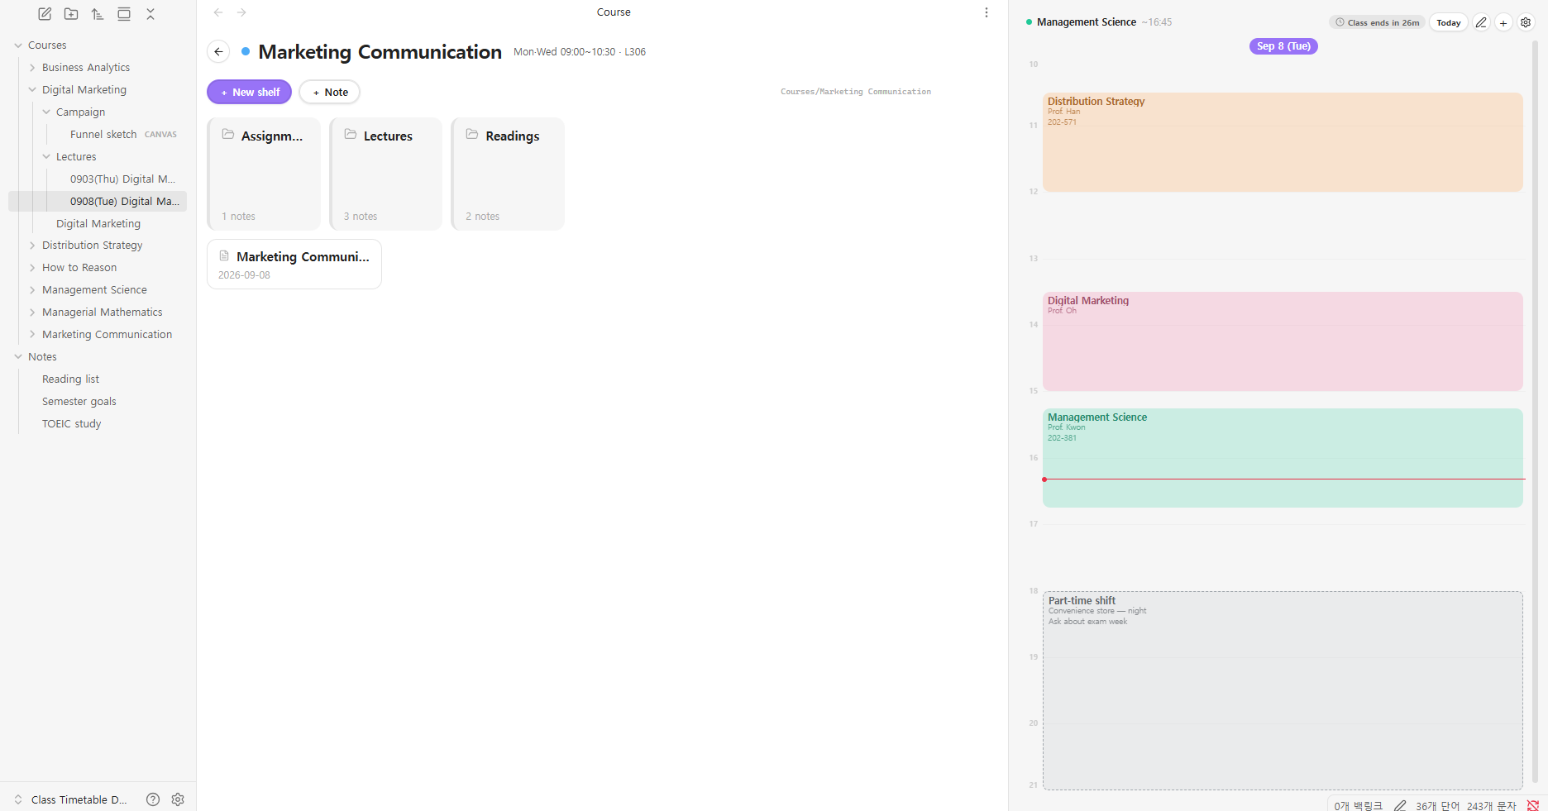Click the '0개 백링크' backlinks status

coord(1359,806)
